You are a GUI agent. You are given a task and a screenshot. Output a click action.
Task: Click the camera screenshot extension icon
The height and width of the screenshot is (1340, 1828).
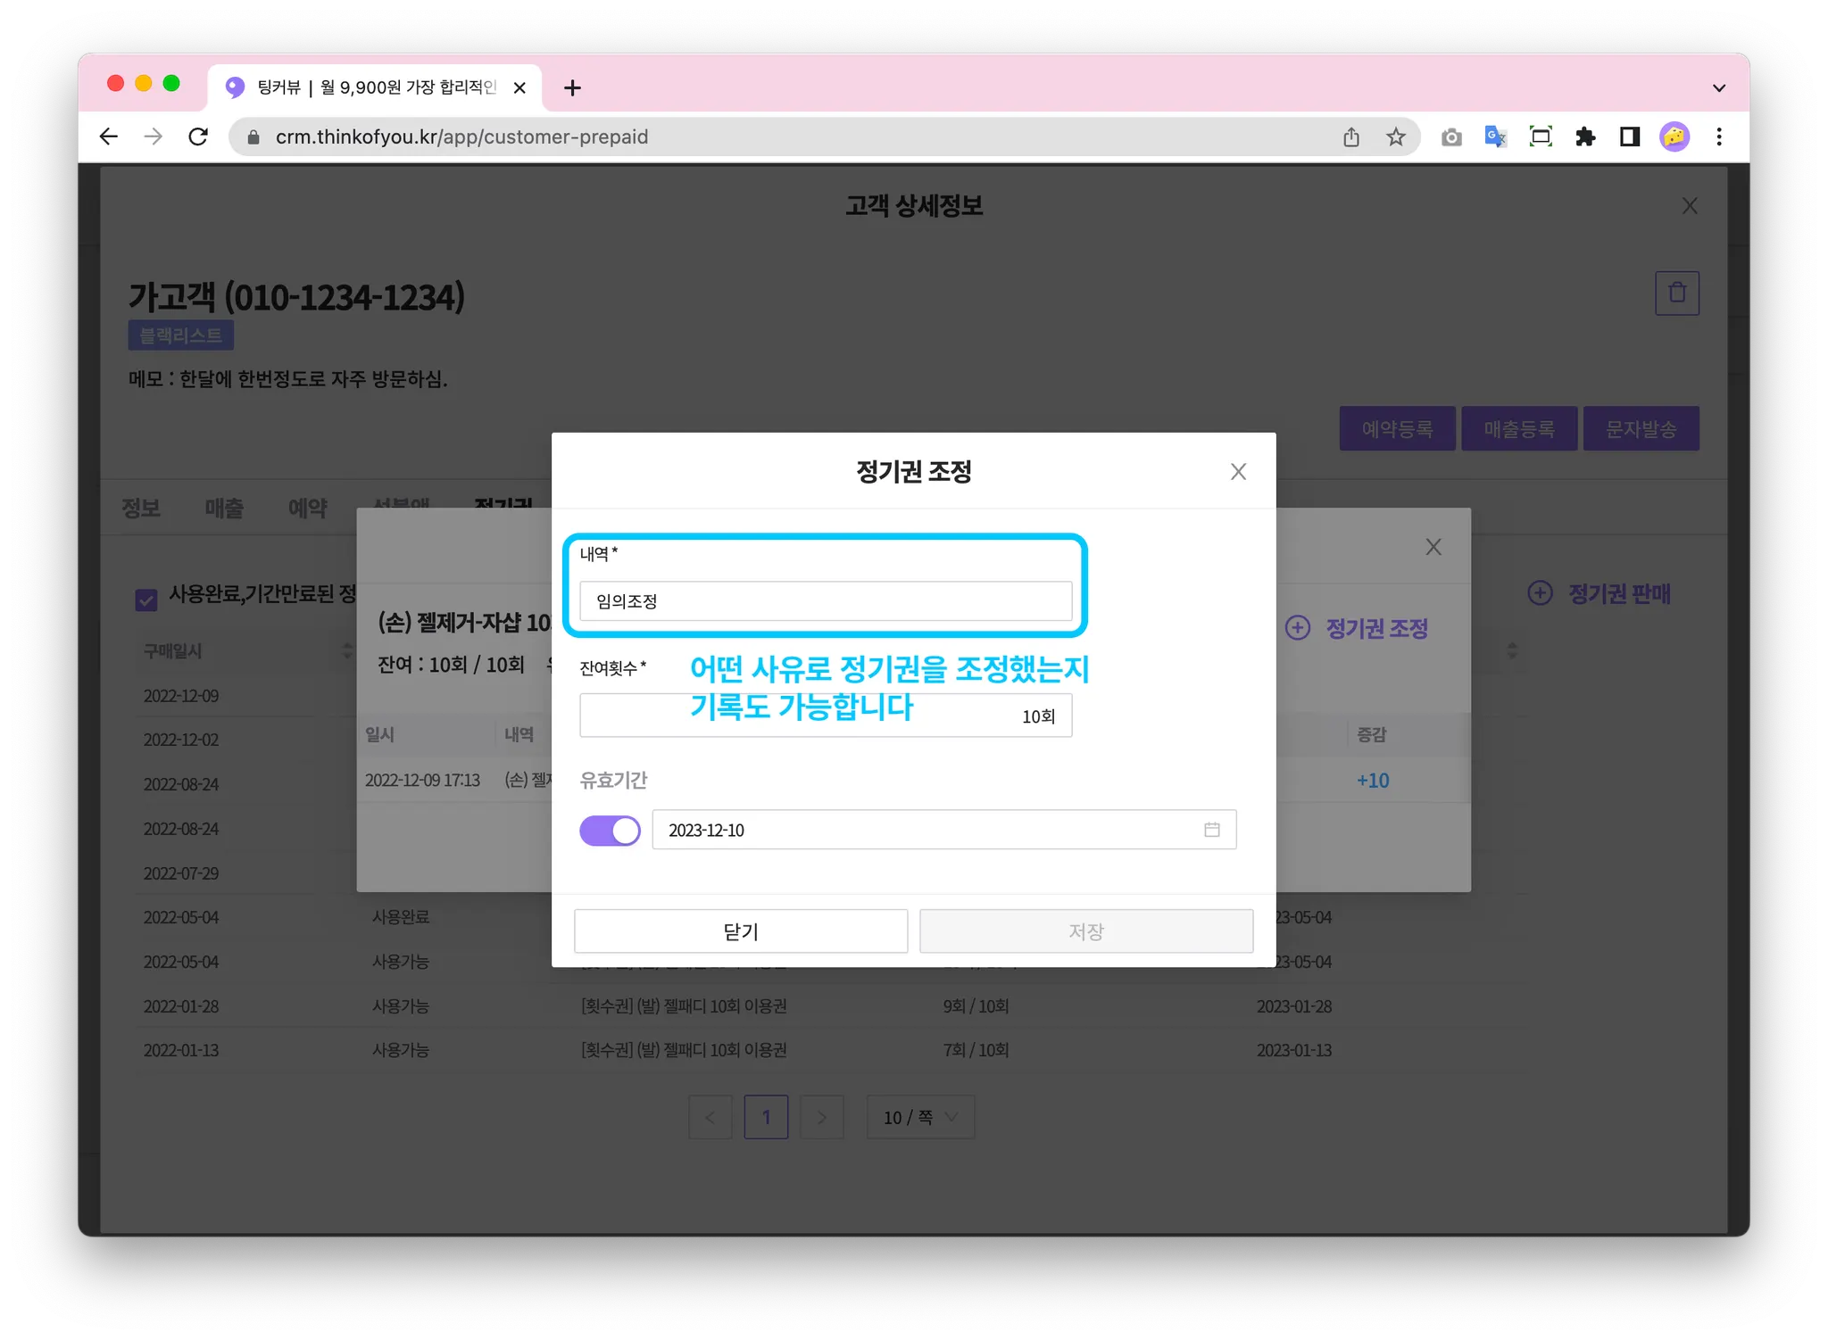tap(1451, 136)
